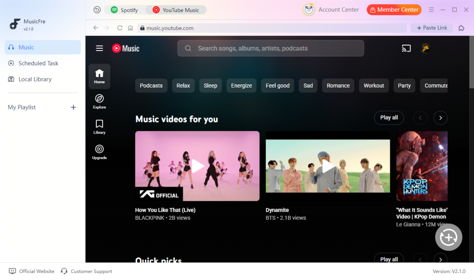The height and width of the screenshot is (280, 474).
Task: Open Customer Support link in footer
Action: pyautogui.click(x=87, y=271)
